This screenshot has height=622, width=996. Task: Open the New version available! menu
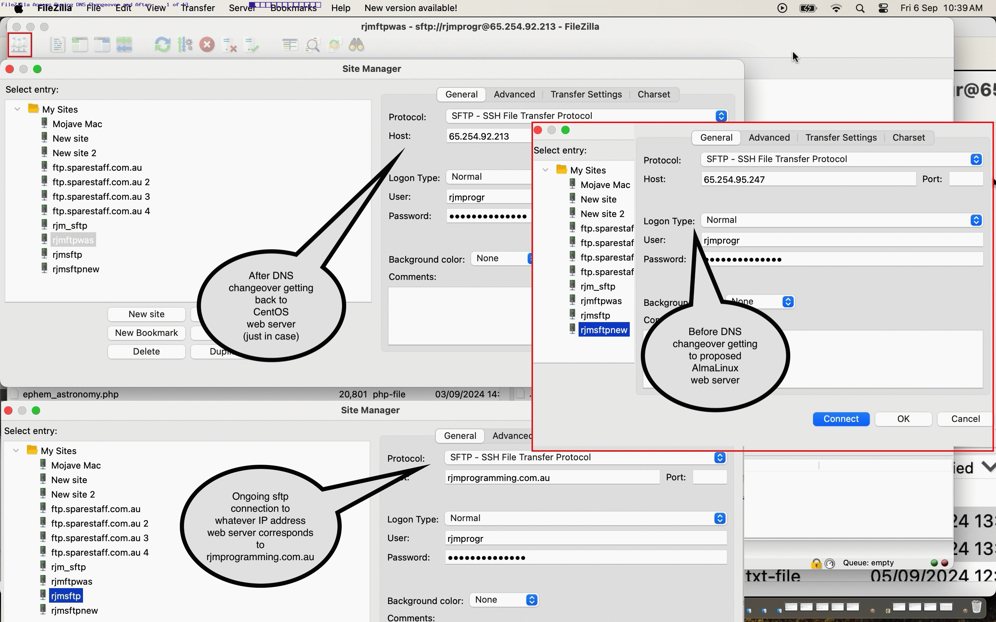(x=411, y=8)
